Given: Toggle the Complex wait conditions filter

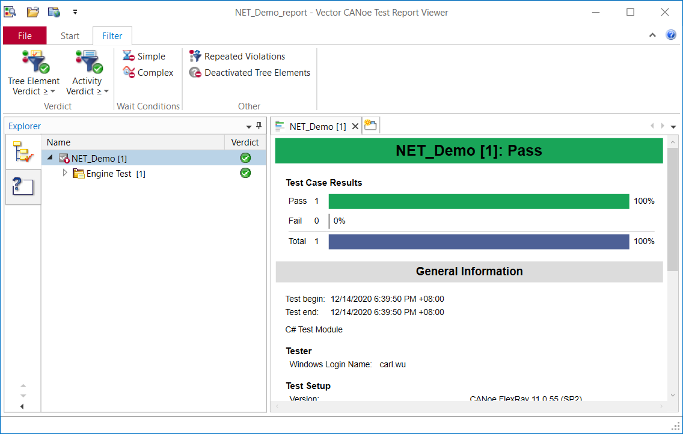Looking at the screenshot, I should 148,72.
